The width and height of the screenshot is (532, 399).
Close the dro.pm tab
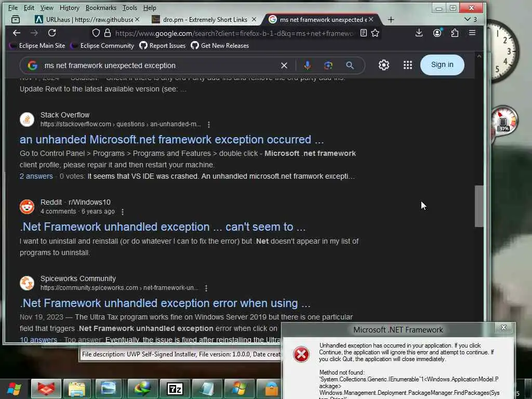pos(254,19)
